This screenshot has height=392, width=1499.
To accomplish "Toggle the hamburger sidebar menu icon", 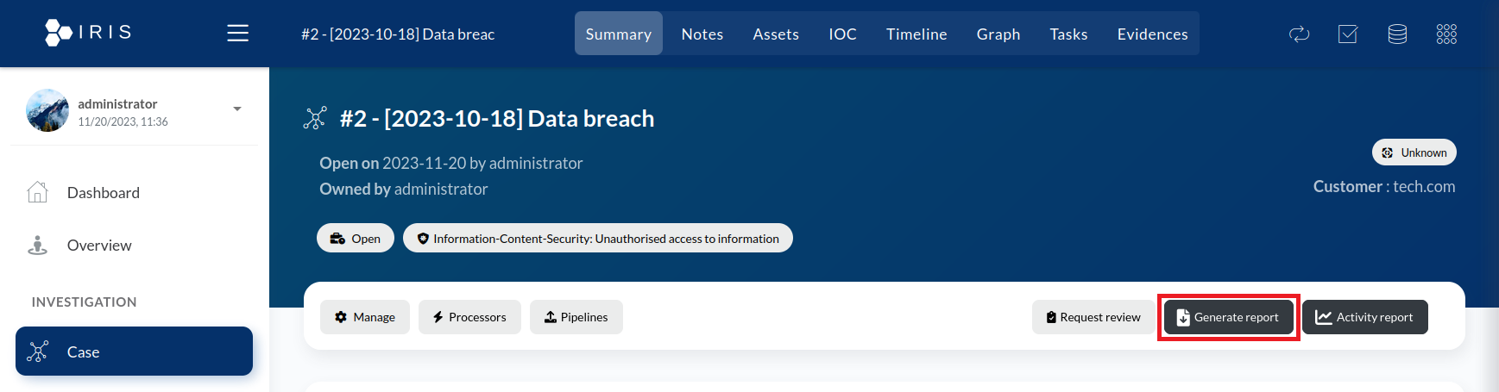I will pyautogui.click(x=237, y=34).
